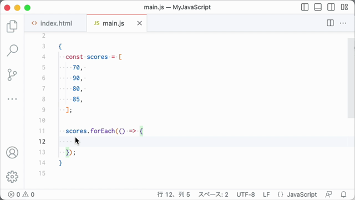This screenshot has height=200, width=355.
Task: Toggle secondary sidebar layout icon
Action: [x=331, y=7]
